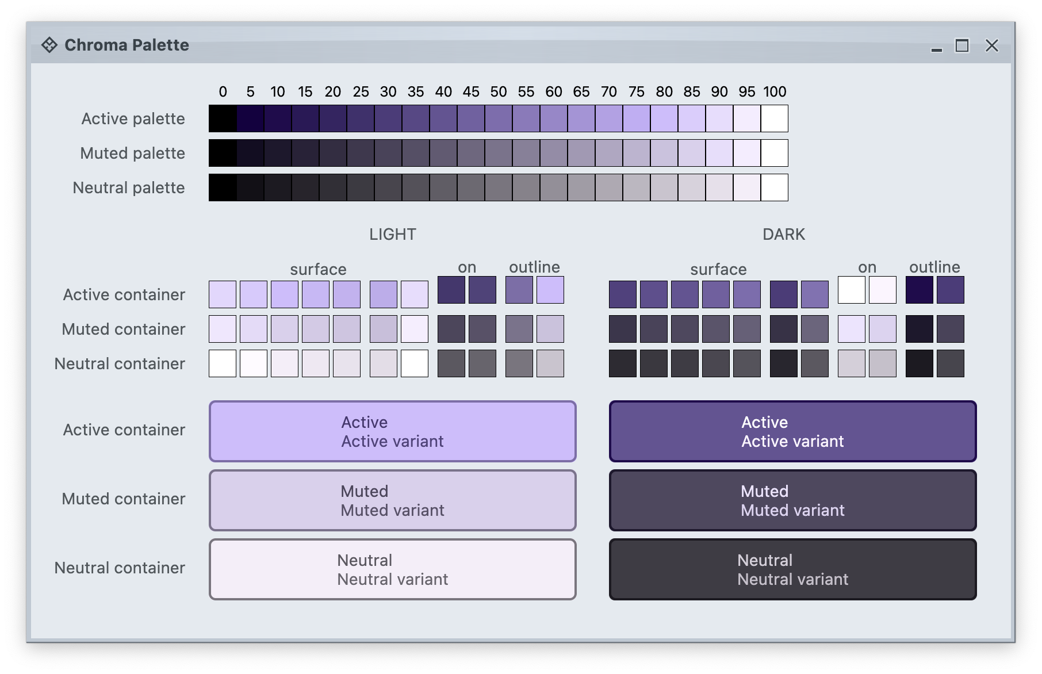Screen dimensions: 1042x674
Task: Choose Neutral palette tone 55 swatch
Action: point(526,187)
